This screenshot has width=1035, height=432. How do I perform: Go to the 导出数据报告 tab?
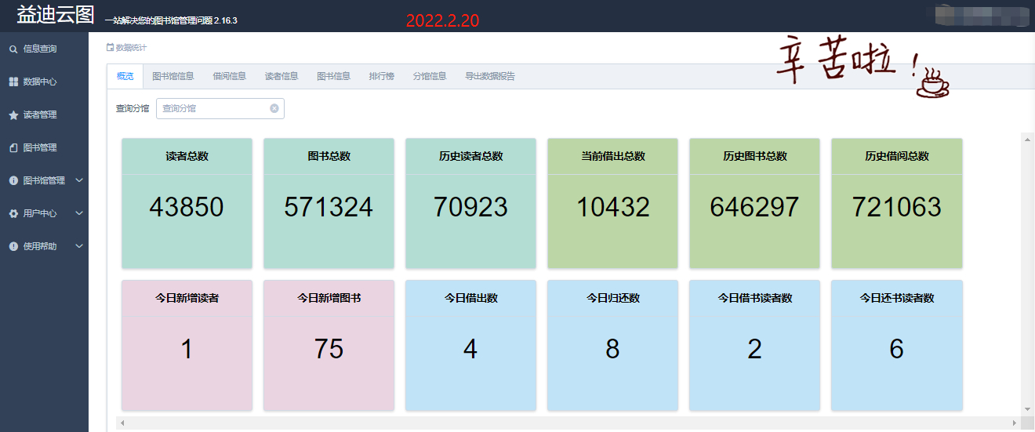[x=490, y=76]
